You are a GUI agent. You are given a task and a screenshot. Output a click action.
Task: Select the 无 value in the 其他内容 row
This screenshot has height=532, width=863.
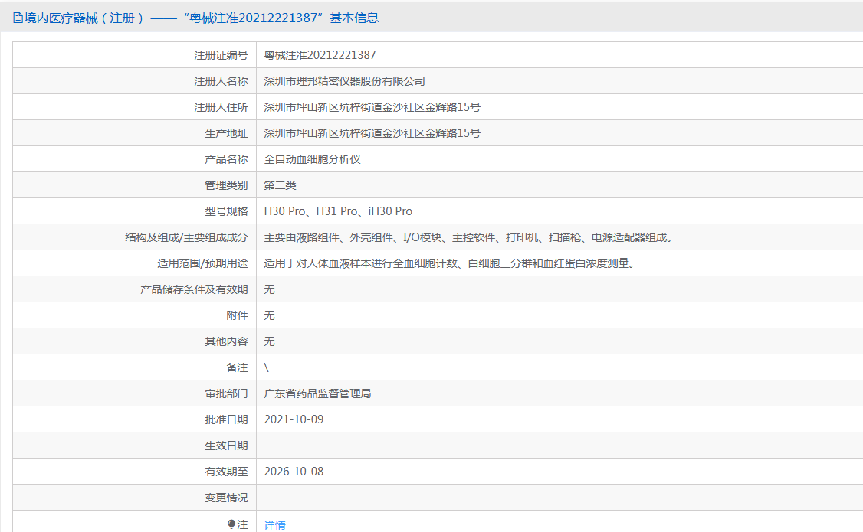pyautogui.click(x=269, y=341)
